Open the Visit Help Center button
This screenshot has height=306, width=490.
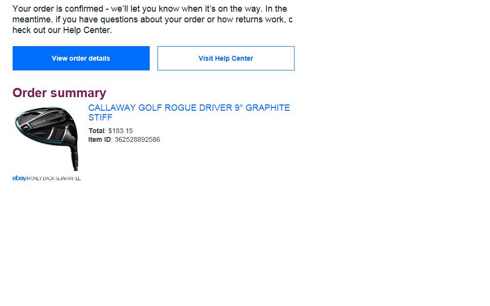coord(226,58)
